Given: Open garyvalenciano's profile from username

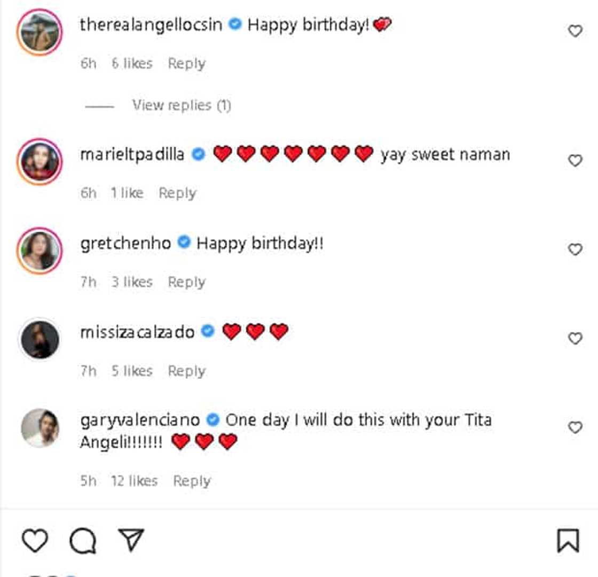Looking at the screenshot, I should click(x=140, y=420).
